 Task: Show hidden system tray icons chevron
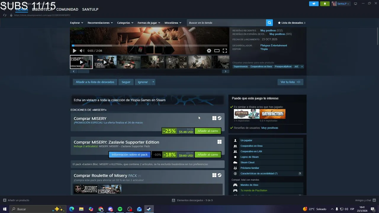[x=332, y=209]
